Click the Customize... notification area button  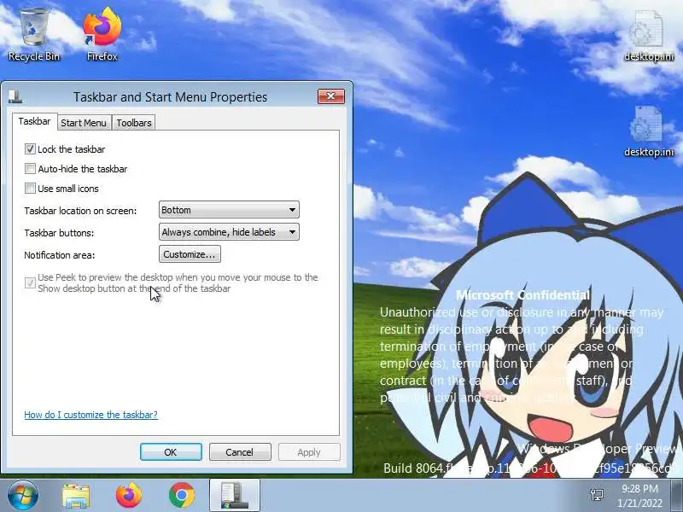tap(190, 254)
